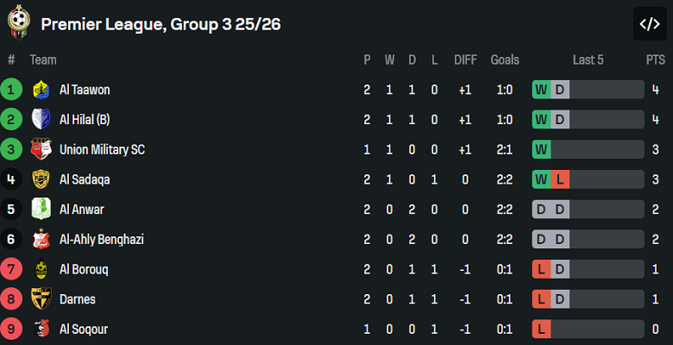Click the position 9 red rank badge
This screenshot has height=345, width=673.
11,329
